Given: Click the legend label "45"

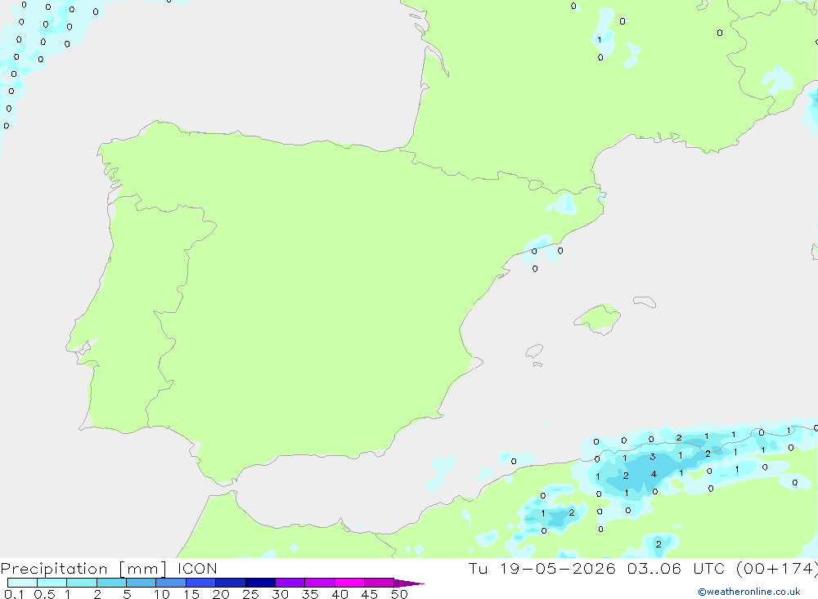Looking at the screenshot, I should coord(370,594).
